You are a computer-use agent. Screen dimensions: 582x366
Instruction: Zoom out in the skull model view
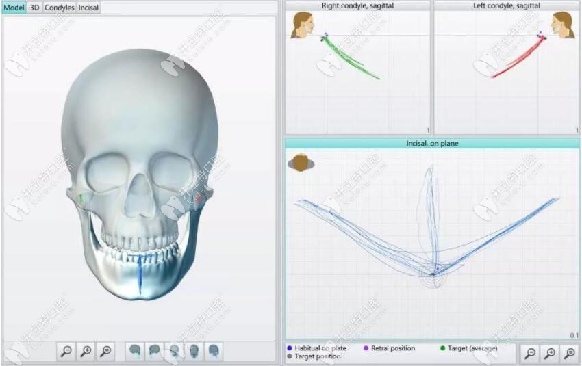click(x=66, y=352)
